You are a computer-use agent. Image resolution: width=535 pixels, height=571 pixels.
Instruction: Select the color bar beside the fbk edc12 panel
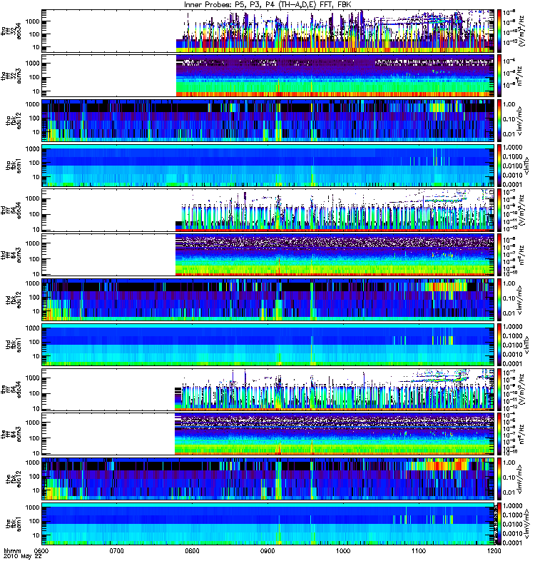pos(499,479)
